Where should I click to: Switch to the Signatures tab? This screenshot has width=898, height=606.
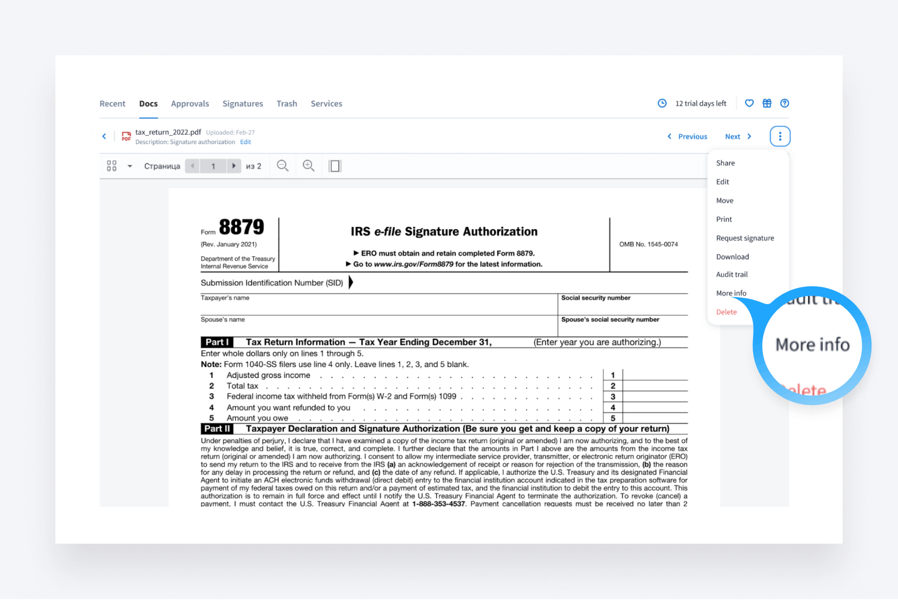coord(242,104)
